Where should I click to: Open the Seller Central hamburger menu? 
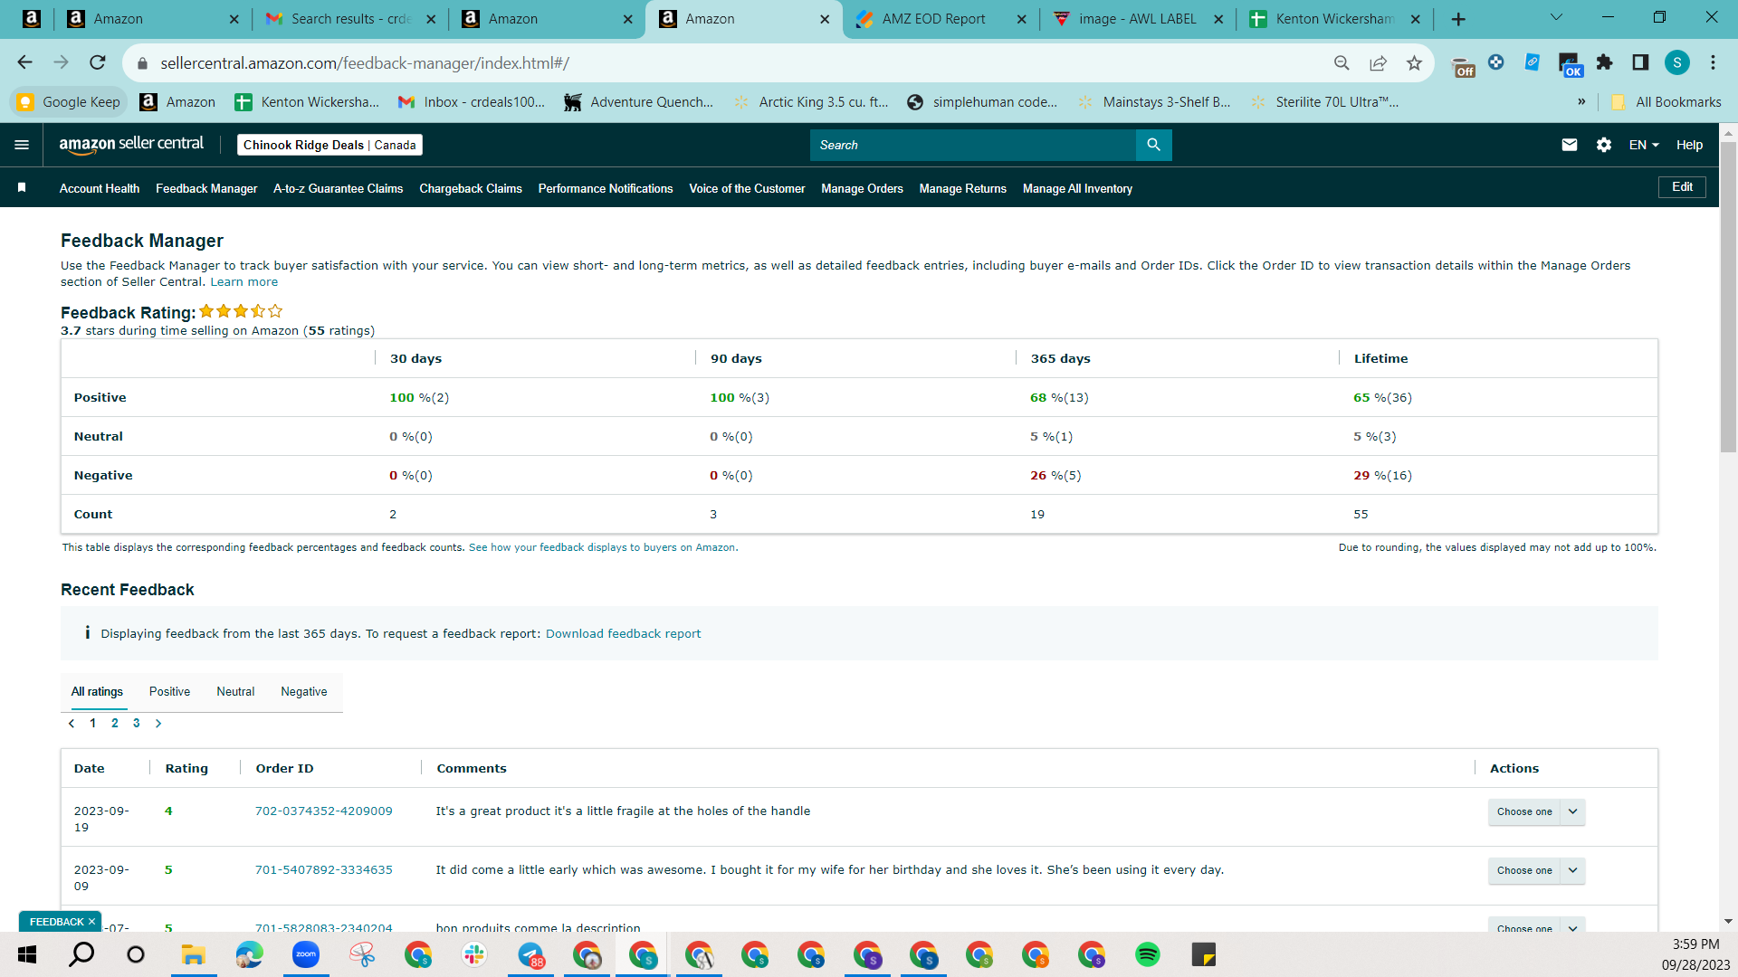click(22, 145)
